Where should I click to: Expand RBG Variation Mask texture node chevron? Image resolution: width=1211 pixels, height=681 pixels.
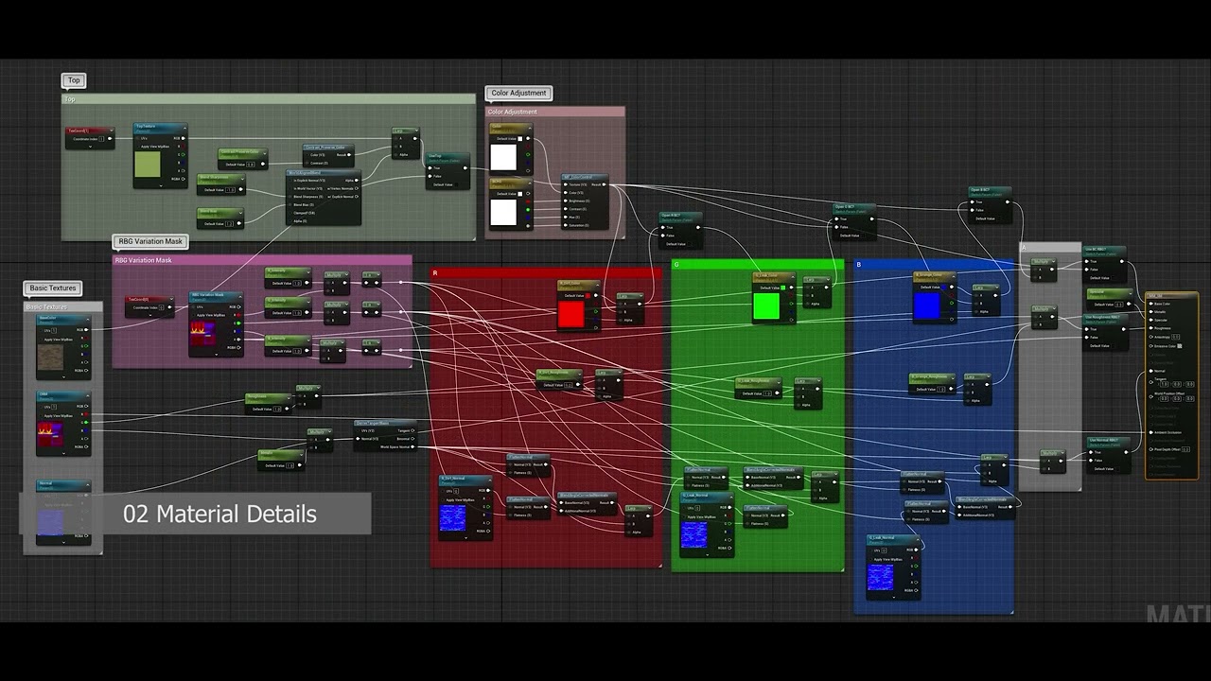(x=217, y=355)
